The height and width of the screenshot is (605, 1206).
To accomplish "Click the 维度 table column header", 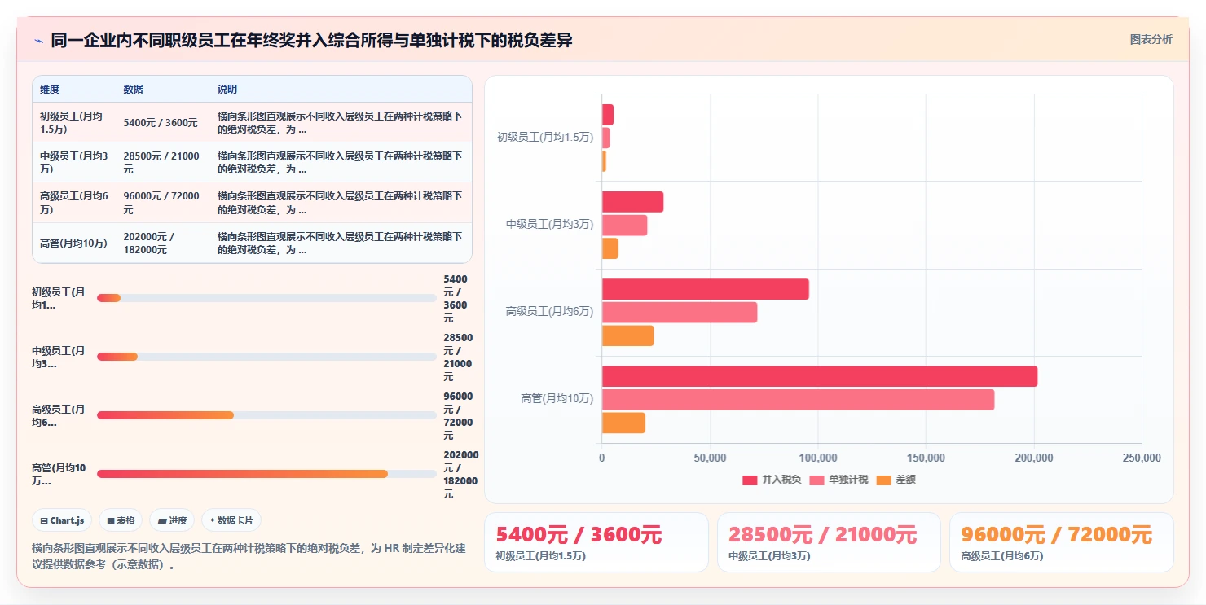I will [x=50, y=90].
